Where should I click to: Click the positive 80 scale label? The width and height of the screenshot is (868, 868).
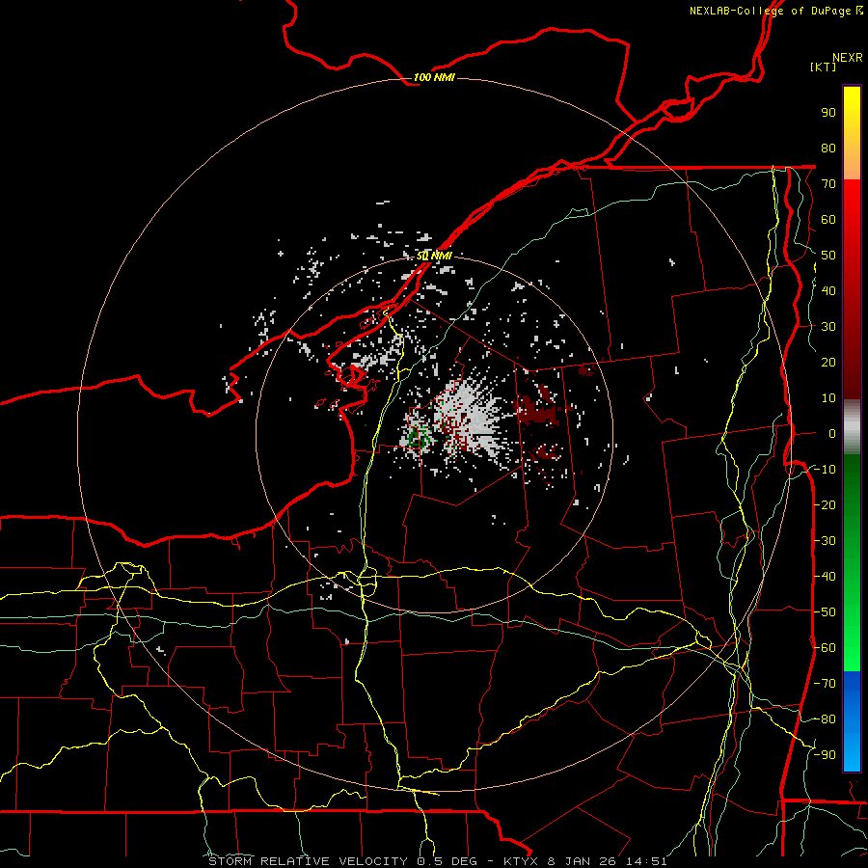(x=828, y=148)
